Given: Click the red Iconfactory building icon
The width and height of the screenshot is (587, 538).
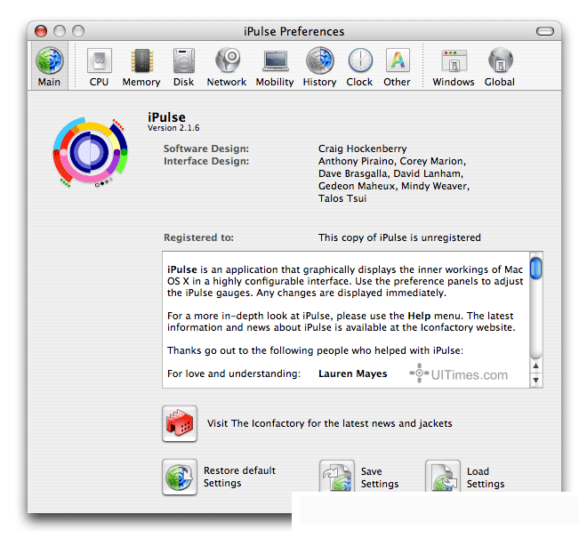Looking at the screenshot, I should point(180,423).
